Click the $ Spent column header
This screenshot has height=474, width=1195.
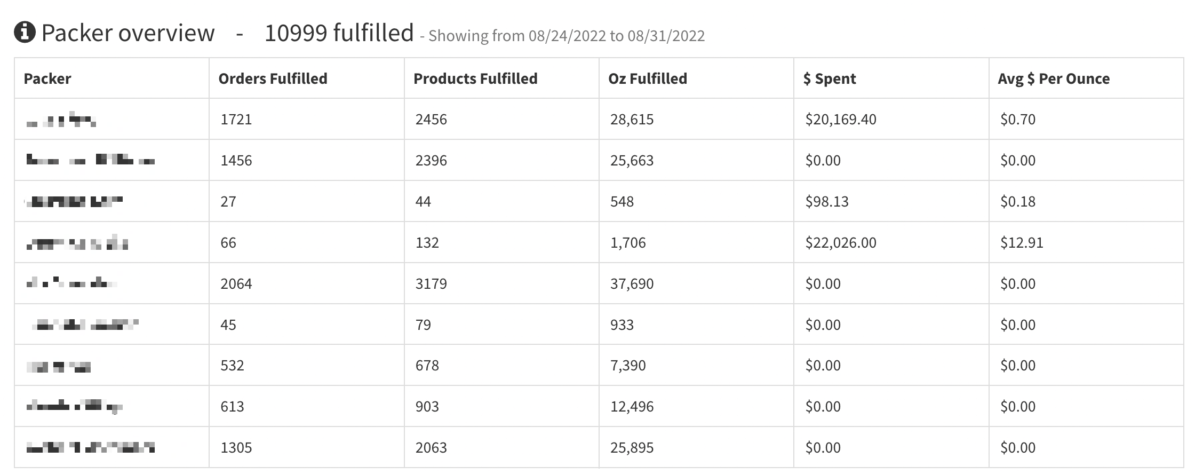830,78
